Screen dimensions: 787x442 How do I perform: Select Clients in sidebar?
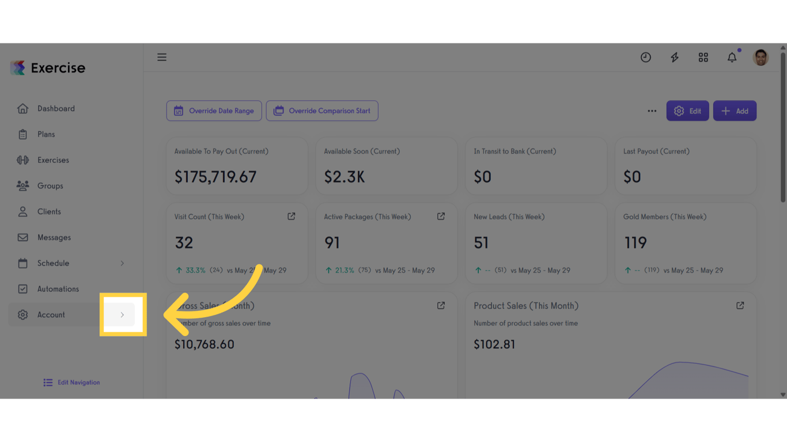49,212
